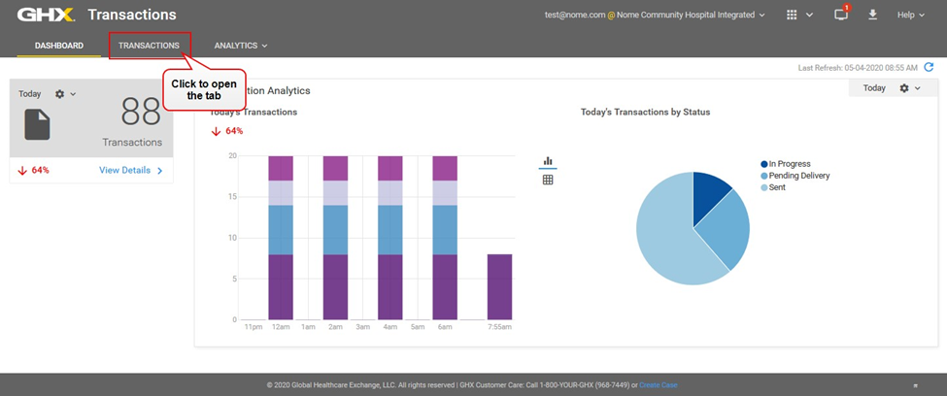Open the notifications monitor icon

841,15
